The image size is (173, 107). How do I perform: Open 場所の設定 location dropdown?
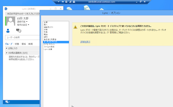click(x=23, y=25)
